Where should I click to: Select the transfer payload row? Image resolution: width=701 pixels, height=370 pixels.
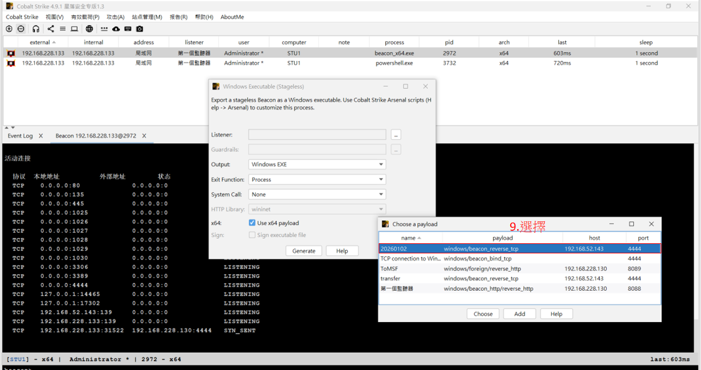click(x=520, y=278)
